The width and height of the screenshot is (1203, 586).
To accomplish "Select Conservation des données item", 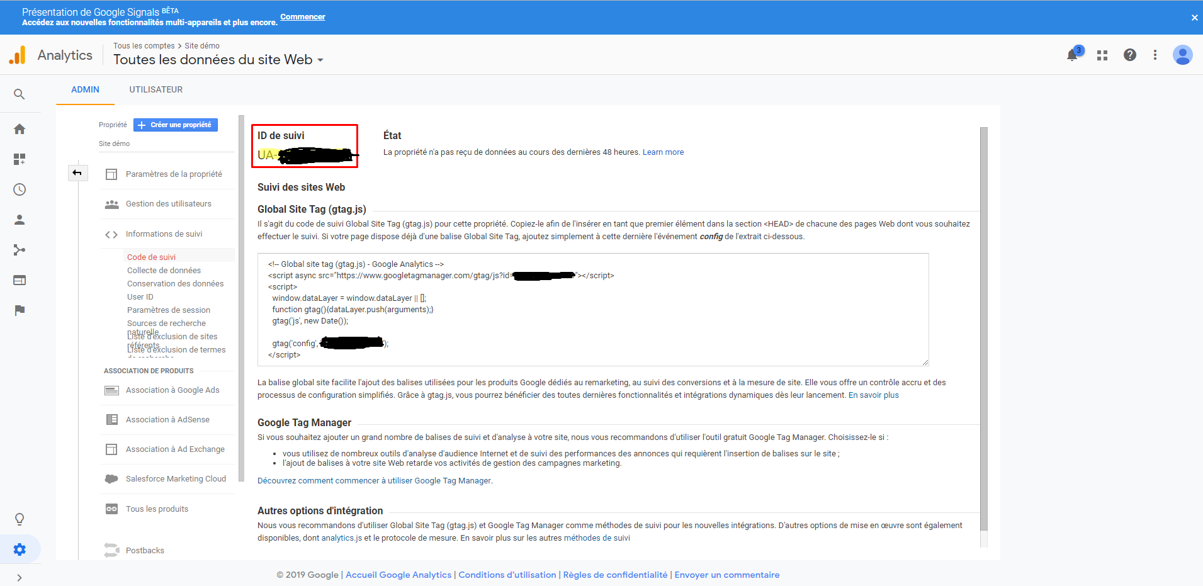I will click(x=175, y=284).
